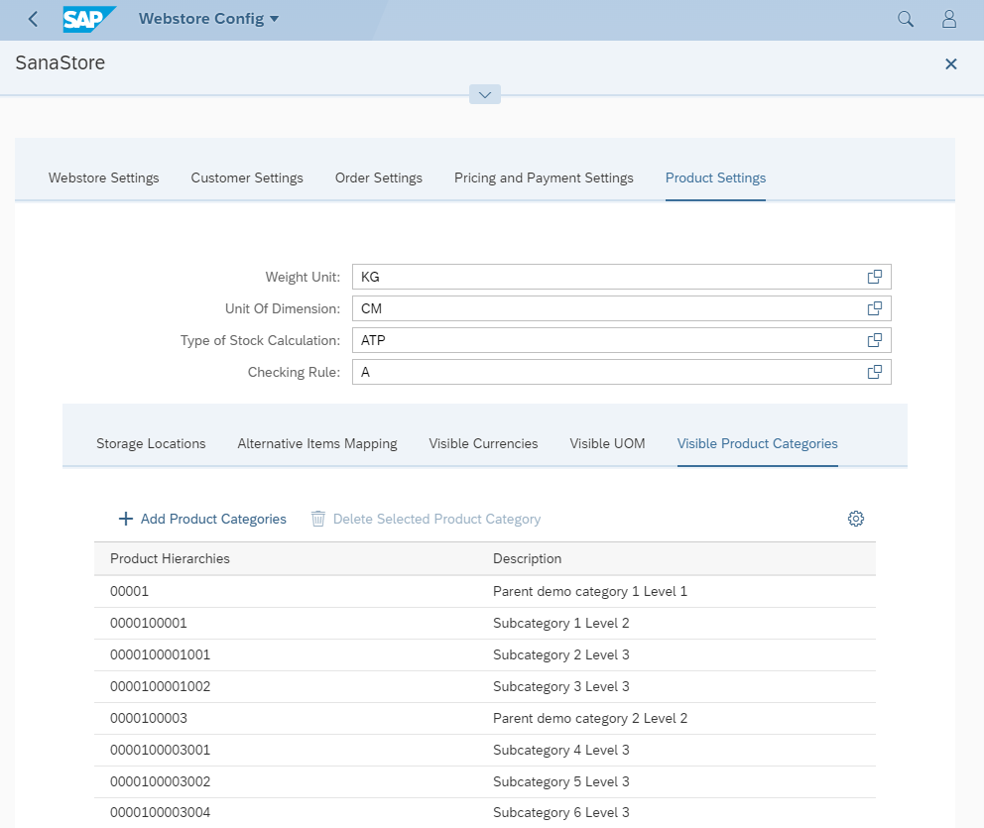
Task: Select the 00001 product hierarchy row
Action: 298,591
